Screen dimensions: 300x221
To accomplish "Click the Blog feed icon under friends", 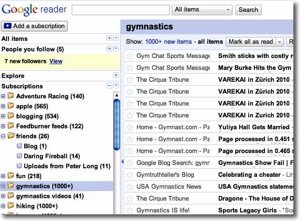I will pyautogui.click(x=19, y=146).
